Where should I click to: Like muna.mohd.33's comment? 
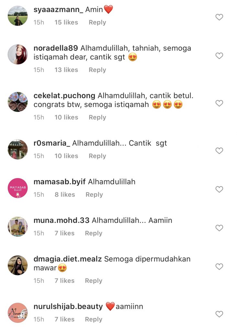tap(219, 228)
